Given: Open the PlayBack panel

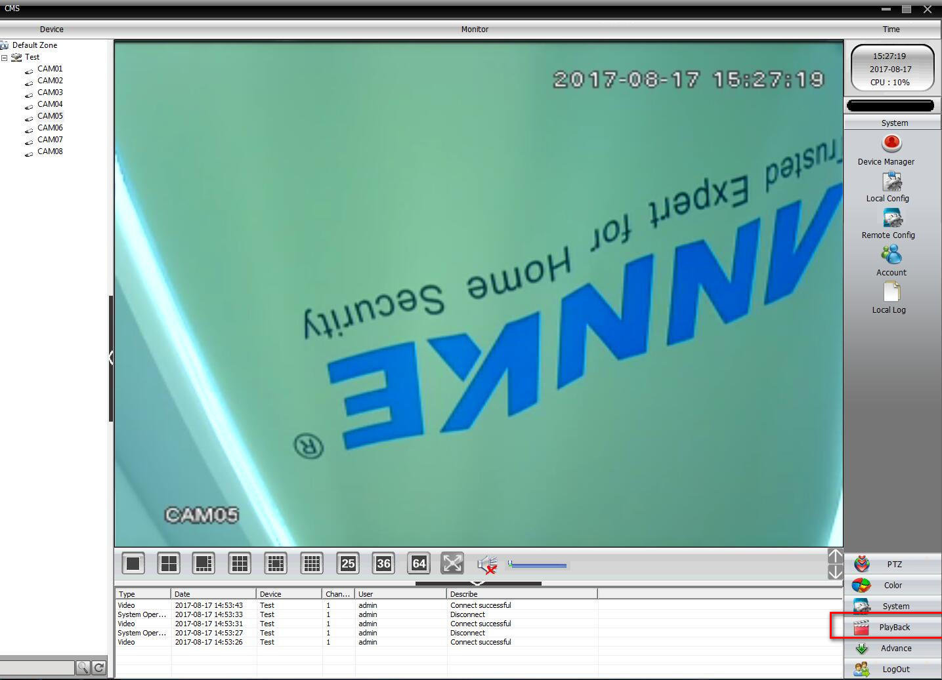Looking at the screenshot, I should [x=893, y=627].
